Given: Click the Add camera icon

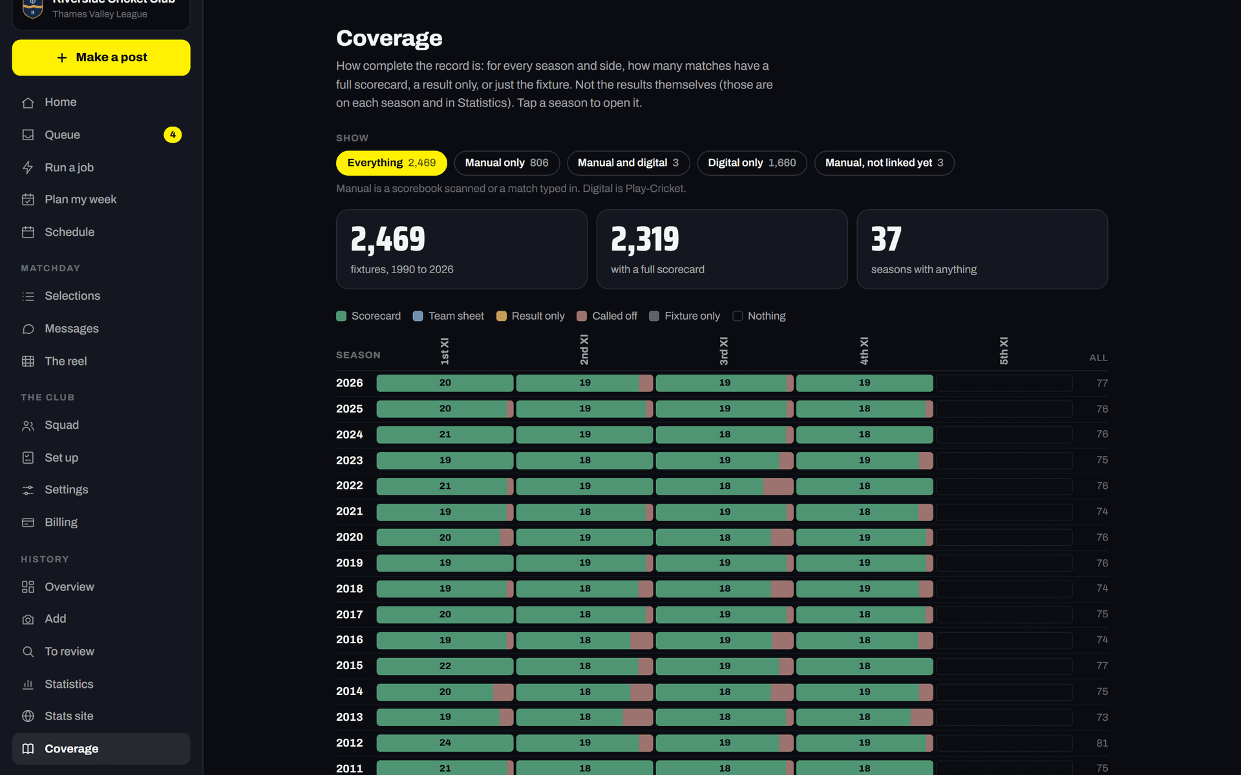Looking at the screenshot, I should (x=28, y=619).
